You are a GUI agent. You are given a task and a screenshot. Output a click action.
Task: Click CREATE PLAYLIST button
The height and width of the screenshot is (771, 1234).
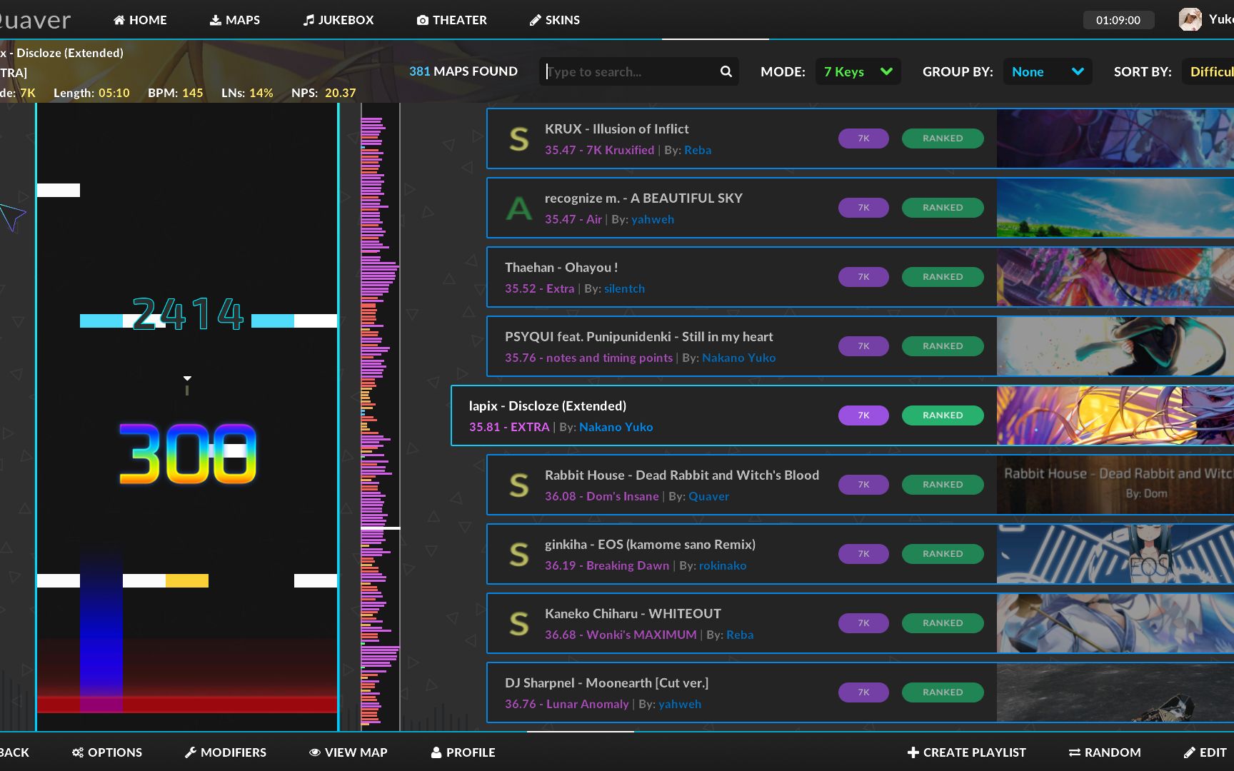(x=966, y=752)
